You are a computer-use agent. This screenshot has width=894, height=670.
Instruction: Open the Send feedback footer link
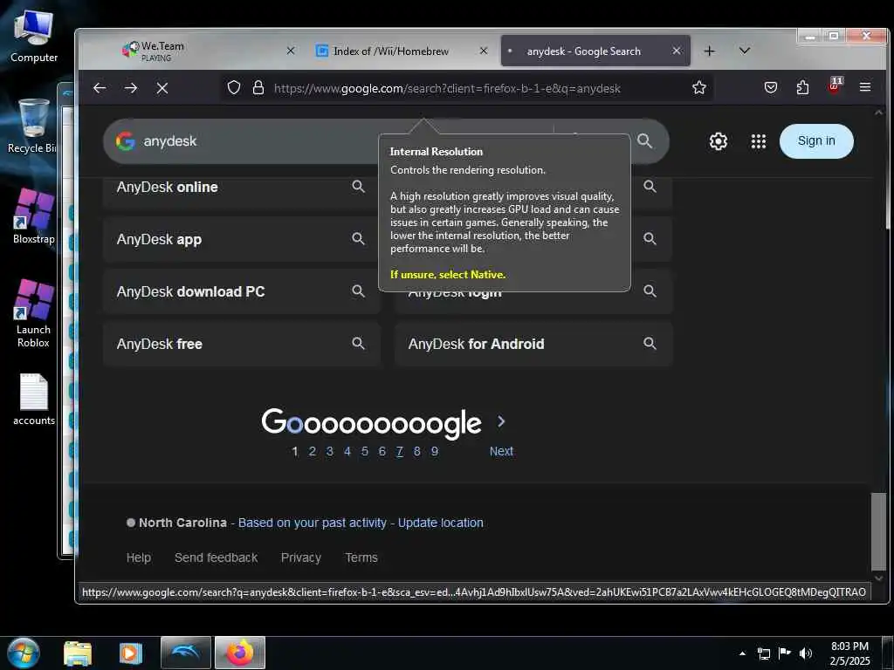pos(217,557)
